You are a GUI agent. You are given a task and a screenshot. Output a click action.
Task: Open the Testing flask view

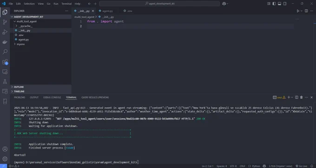coord(5,81)
